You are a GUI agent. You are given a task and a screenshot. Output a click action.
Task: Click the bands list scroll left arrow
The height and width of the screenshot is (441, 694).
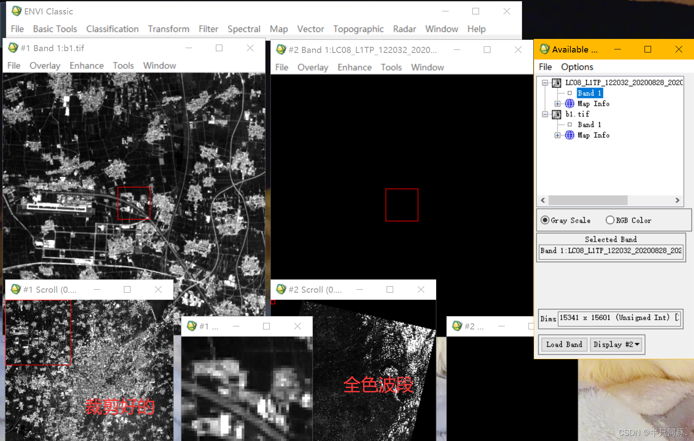[543, 200]
